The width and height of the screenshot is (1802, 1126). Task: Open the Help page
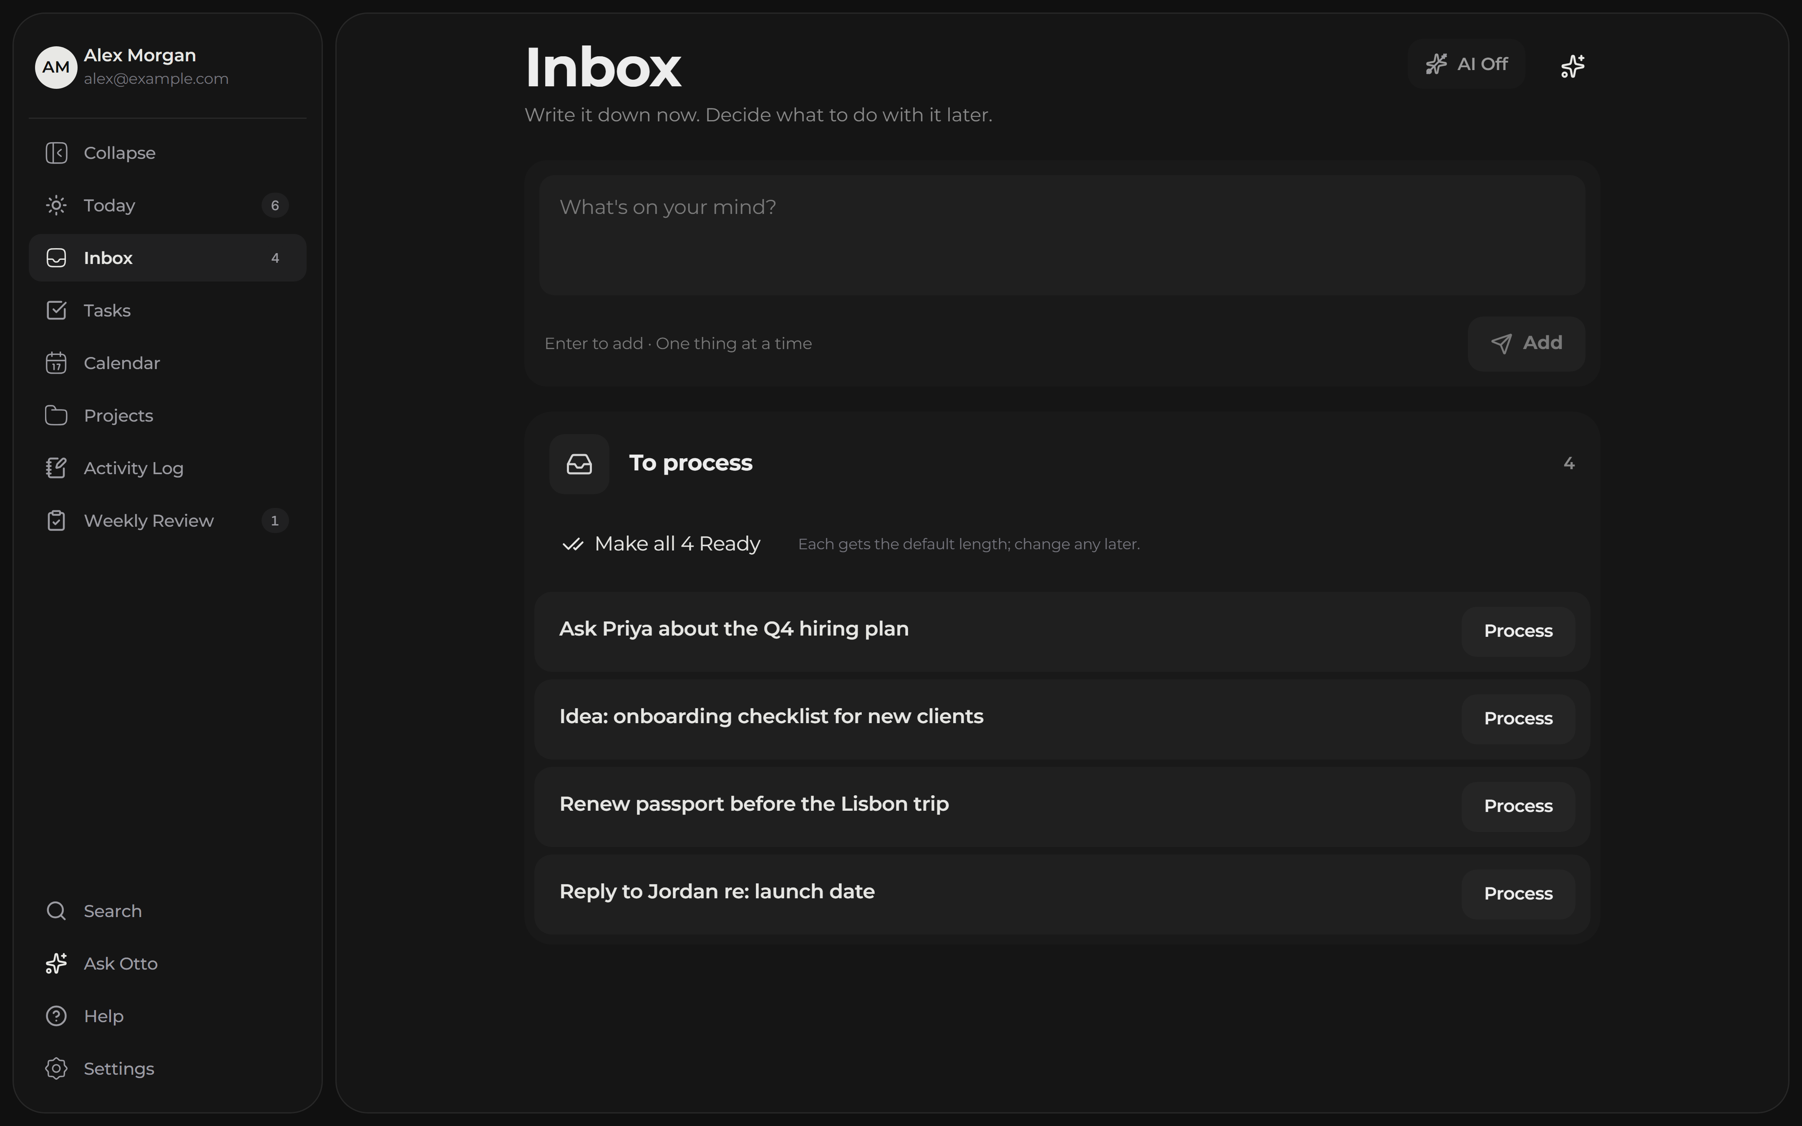click(x=168, y=1016)
